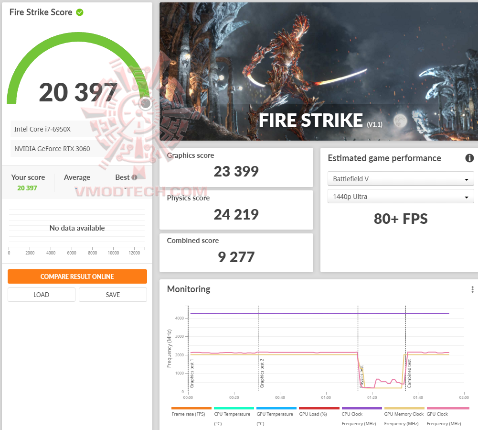Switch to the Average tab
Image resolution: width=478 pixels, height=430 pixels.
click(x=77, y=177)
